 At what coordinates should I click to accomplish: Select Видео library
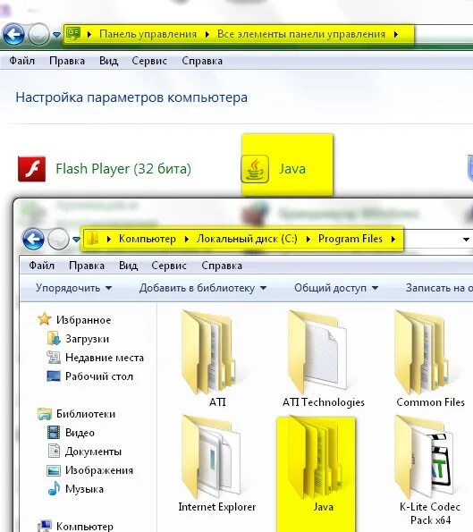pos(80,433)
